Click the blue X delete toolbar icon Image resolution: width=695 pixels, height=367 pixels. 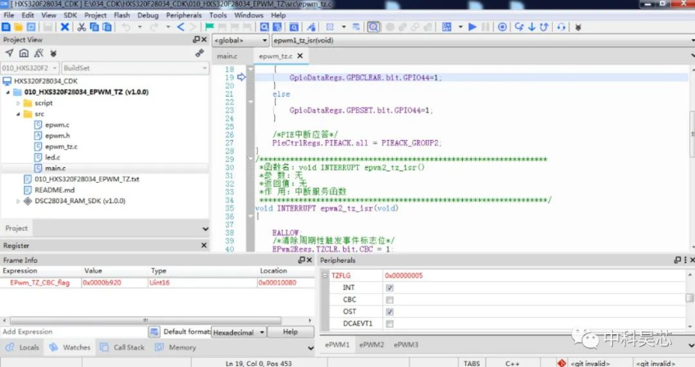65,27
